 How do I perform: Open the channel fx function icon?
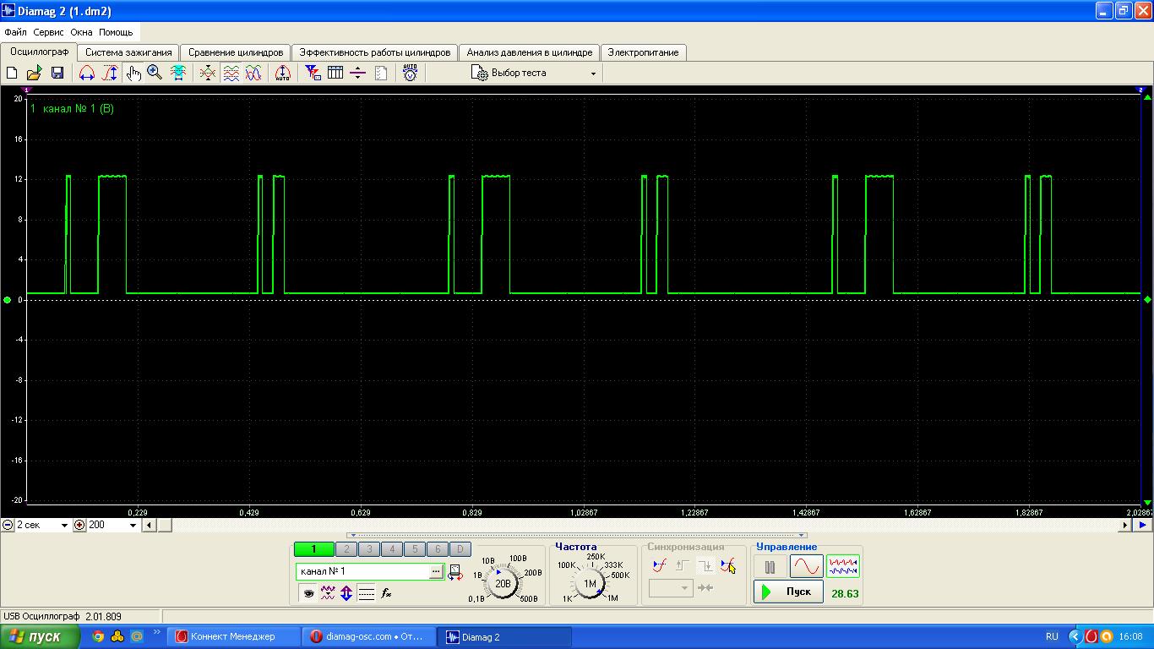pyautogui.click(x=386, y=593)
